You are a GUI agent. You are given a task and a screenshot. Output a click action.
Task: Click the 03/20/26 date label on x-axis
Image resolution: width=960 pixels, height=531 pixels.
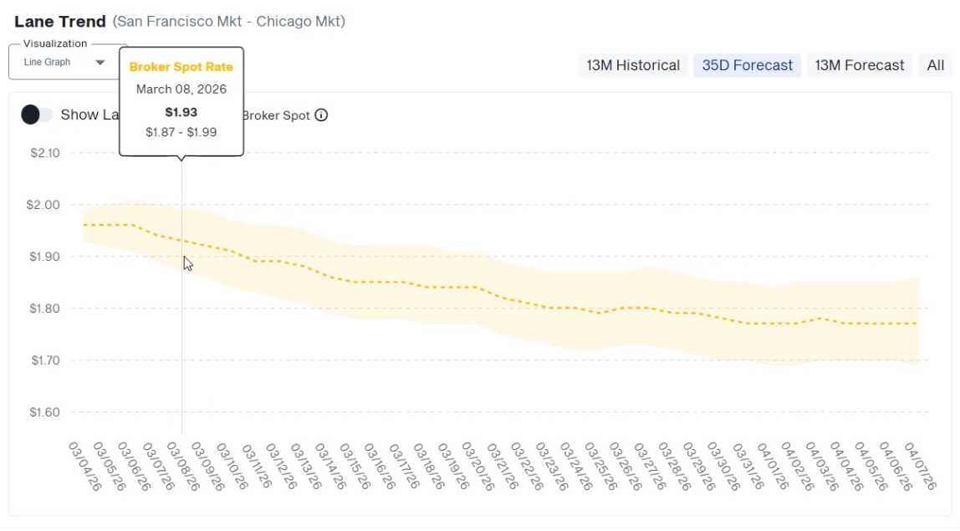(x=476, y=466)
